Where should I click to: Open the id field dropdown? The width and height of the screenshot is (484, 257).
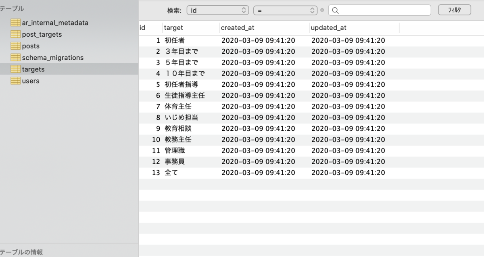tap(218, 10)
